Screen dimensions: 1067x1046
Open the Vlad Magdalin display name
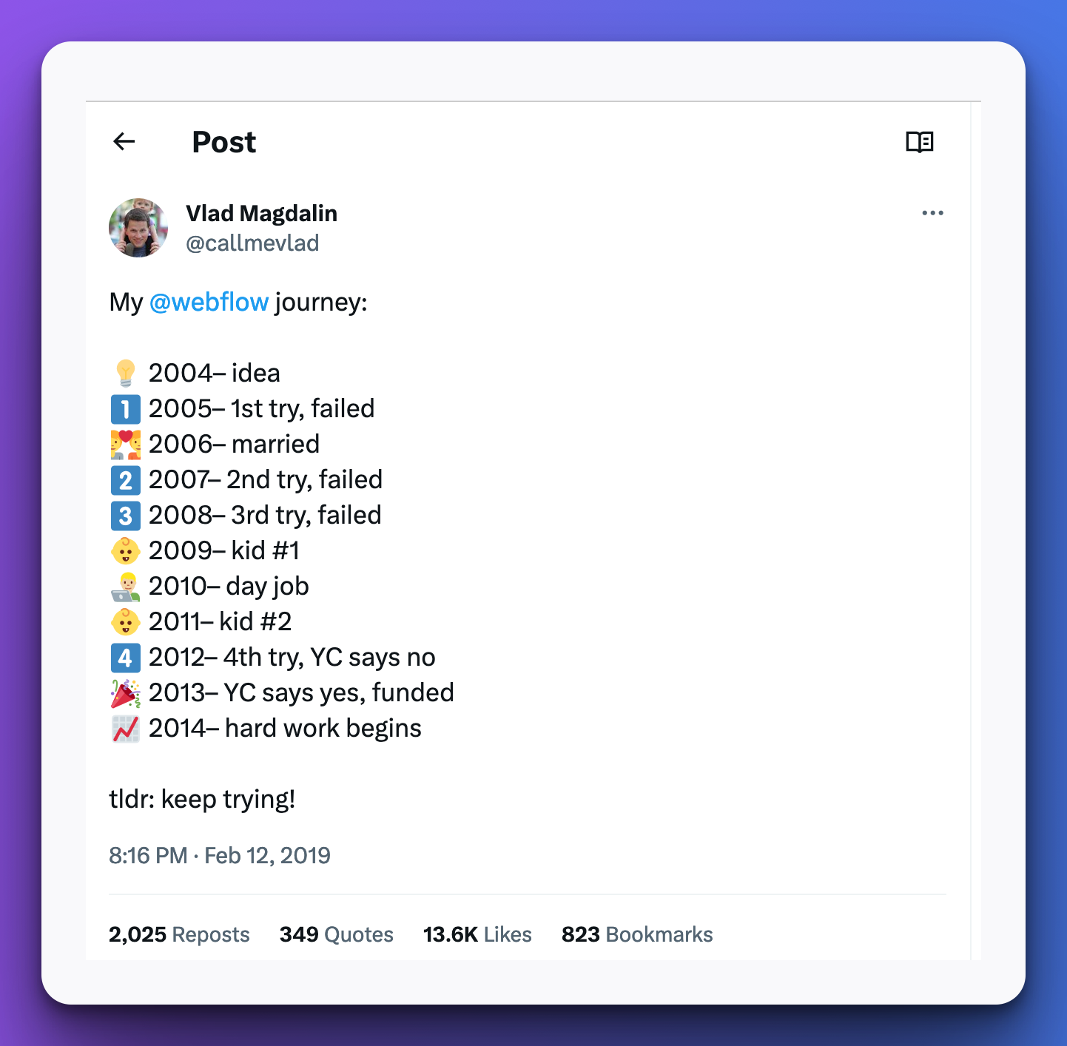tap(261, 213)
